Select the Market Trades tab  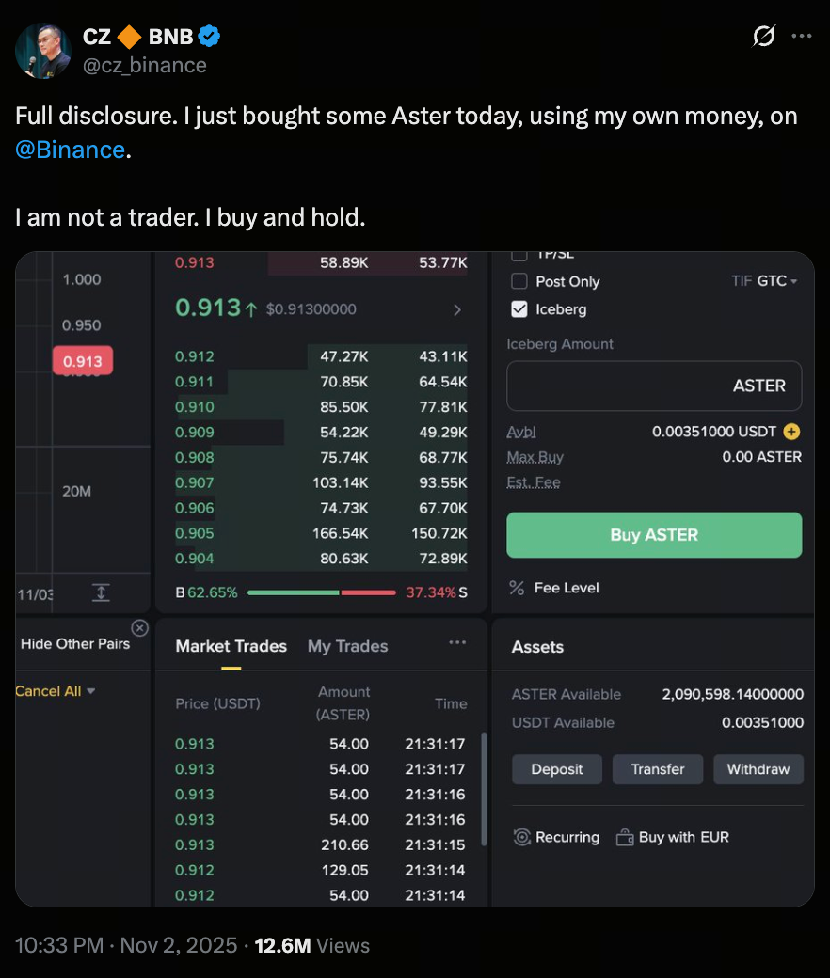pyautogui.click(x=231, y=646)
